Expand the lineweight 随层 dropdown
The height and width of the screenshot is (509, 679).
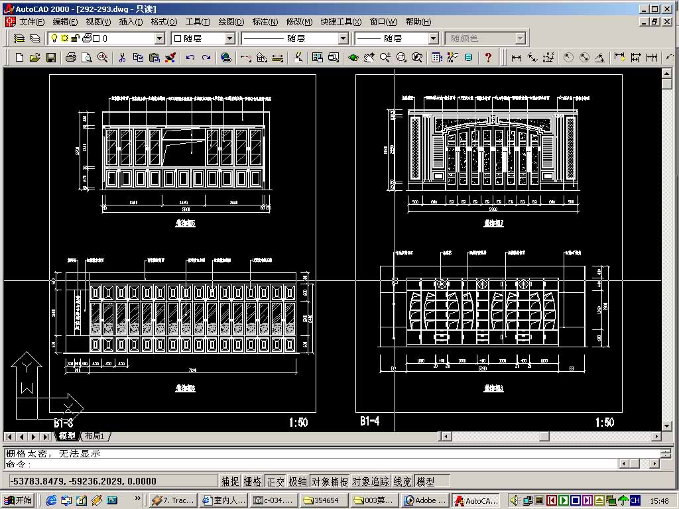click(x=433, y=38)
